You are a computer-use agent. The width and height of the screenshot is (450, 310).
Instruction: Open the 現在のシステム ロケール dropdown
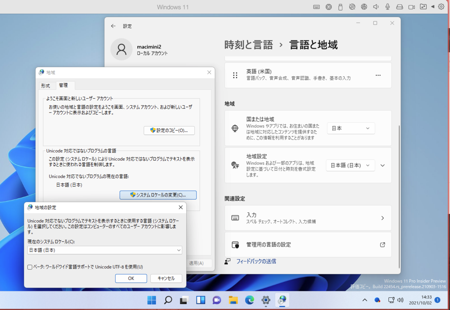[x=105, y=250]
